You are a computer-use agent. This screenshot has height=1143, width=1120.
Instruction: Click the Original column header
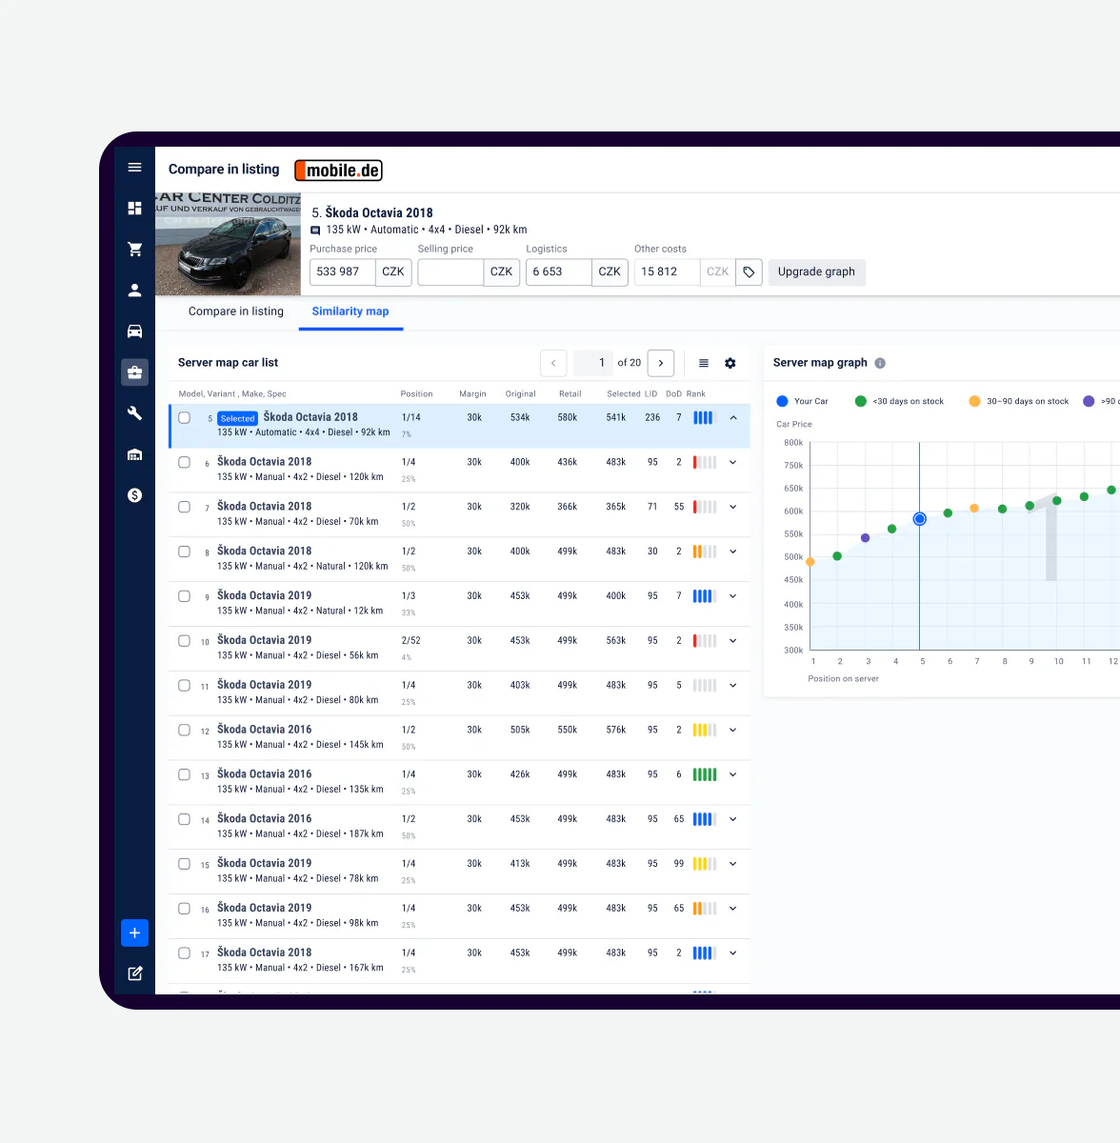point(520,394)
